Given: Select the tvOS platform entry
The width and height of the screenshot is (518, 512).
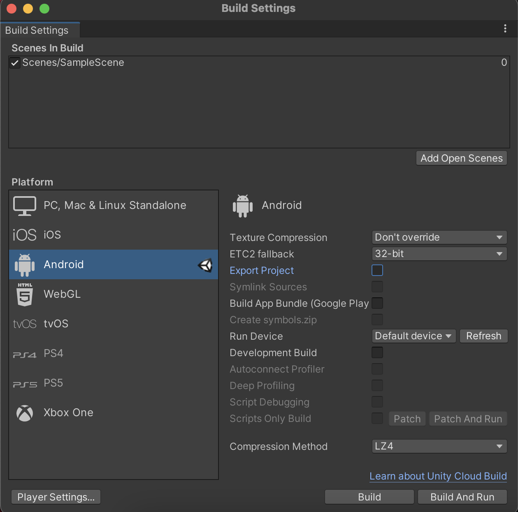Looking at the screenshot, I should [x=114, y=324].
